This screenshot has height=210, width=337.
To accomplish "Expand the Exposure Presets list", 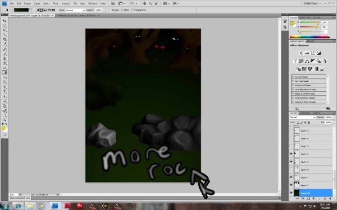I will (293, 85).
